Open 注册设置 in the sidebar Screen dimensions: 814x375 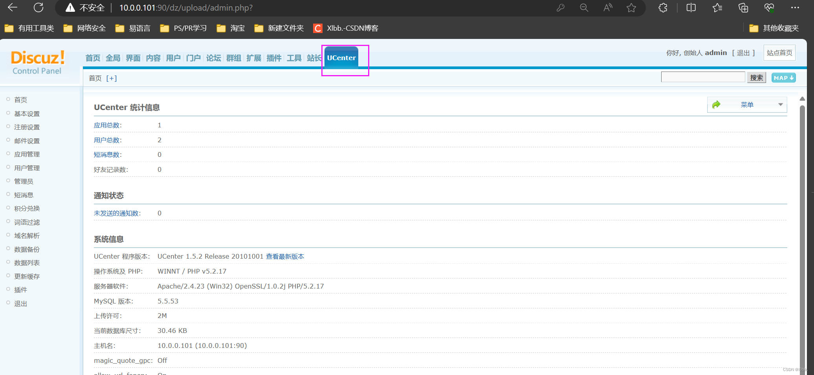point(27,127)
